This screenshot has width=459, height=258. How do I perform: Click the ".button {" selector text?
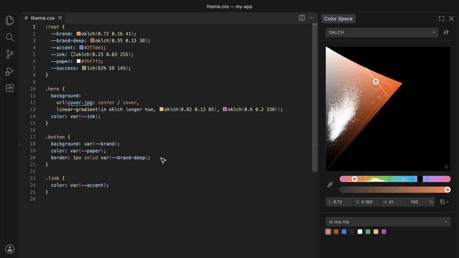[x=58, y=137]
